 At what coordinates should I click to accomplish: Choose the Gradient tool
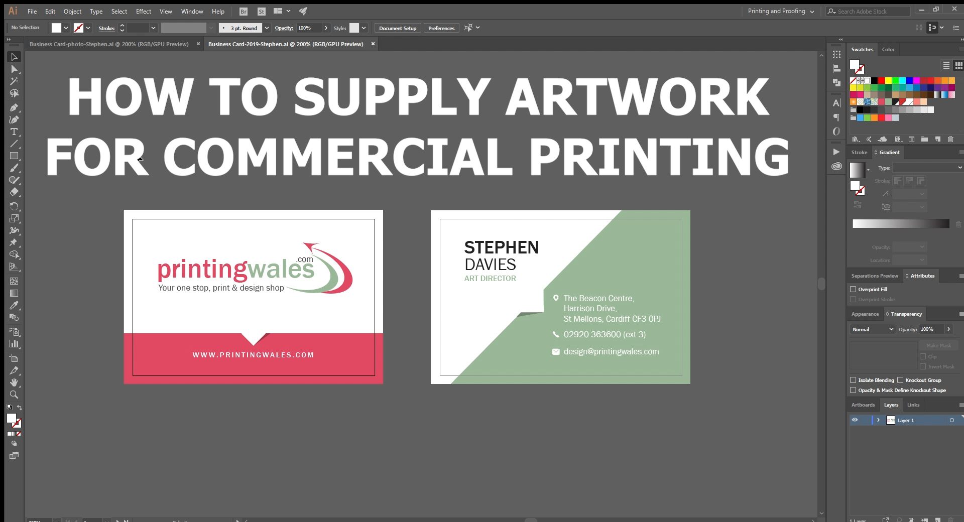point(14,293)
